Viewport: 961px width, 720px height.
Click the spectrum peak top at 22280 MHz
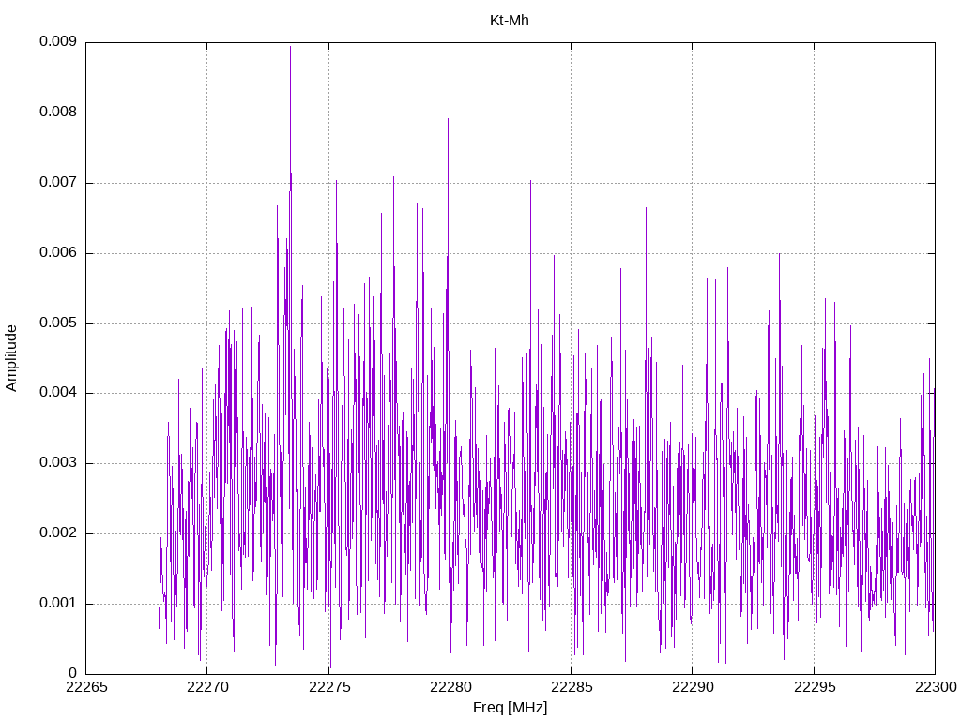tap(449, 119)
